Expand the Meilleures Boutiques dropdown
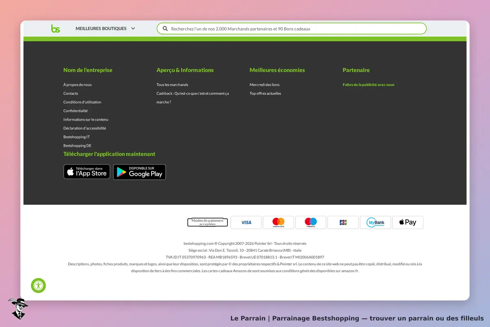 click(105, 29)
